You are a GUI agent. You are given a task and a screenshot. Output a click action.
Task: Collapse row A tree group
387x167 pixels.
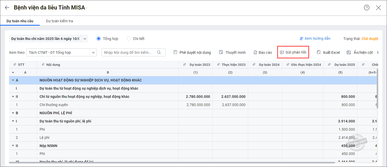[13, 80]
